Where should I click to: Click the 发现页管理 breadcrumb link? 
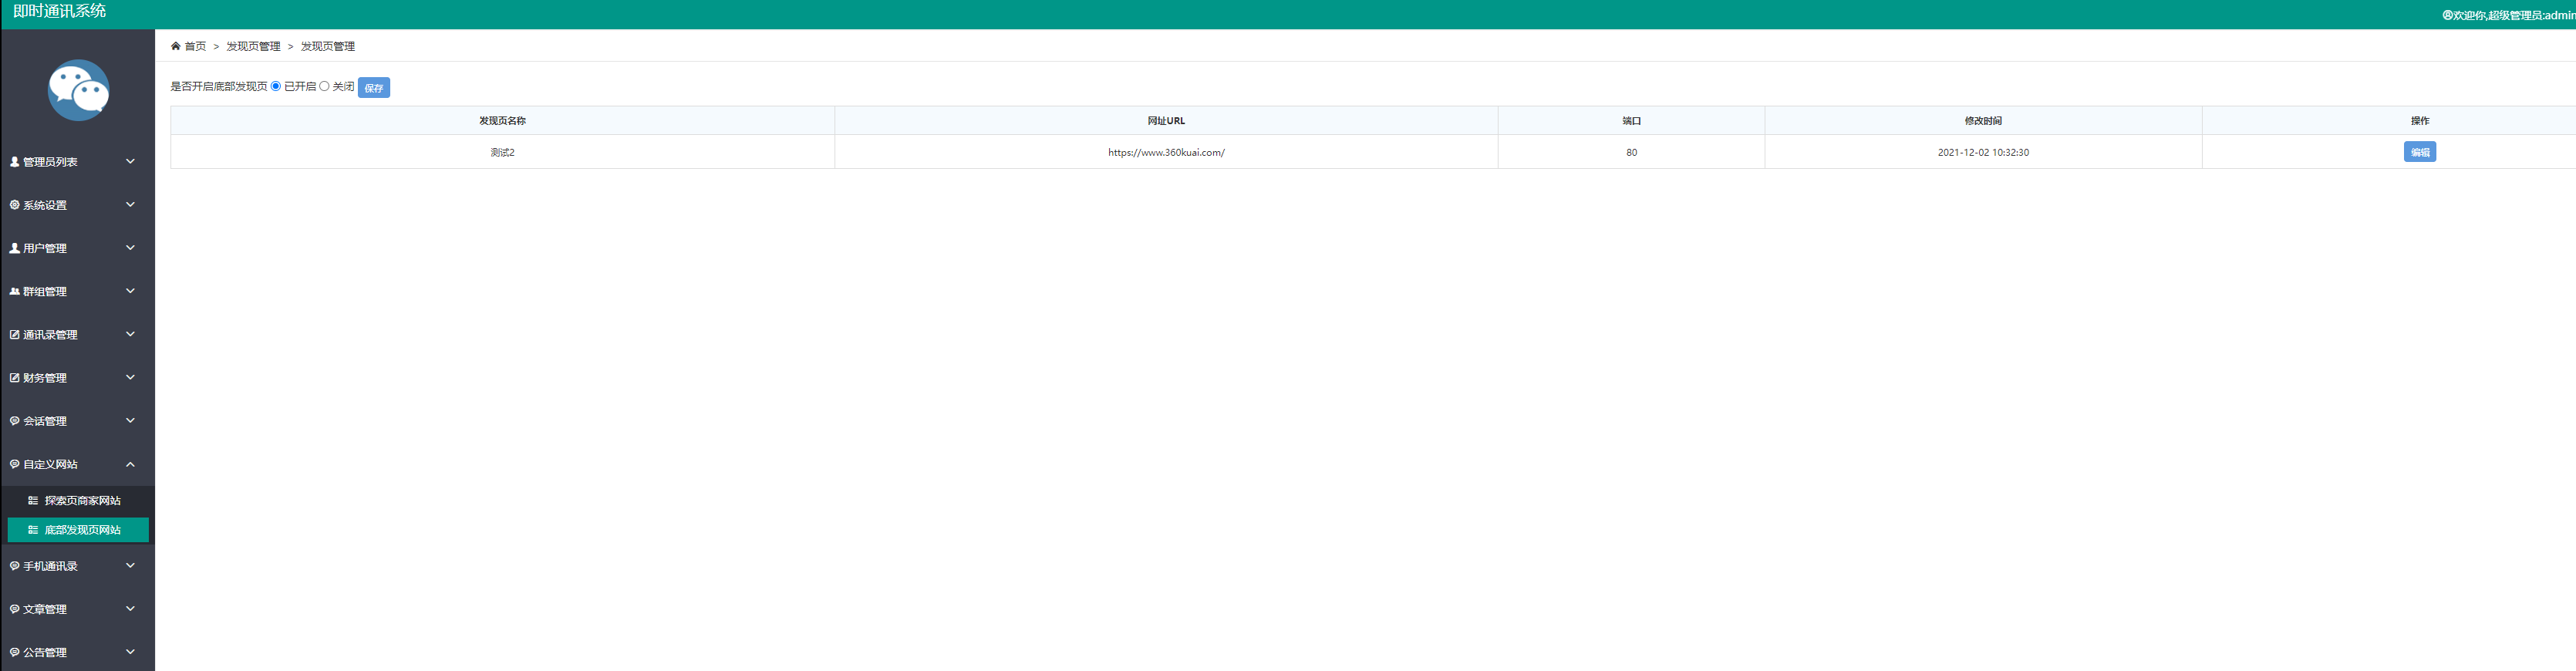tap(253, 46)
